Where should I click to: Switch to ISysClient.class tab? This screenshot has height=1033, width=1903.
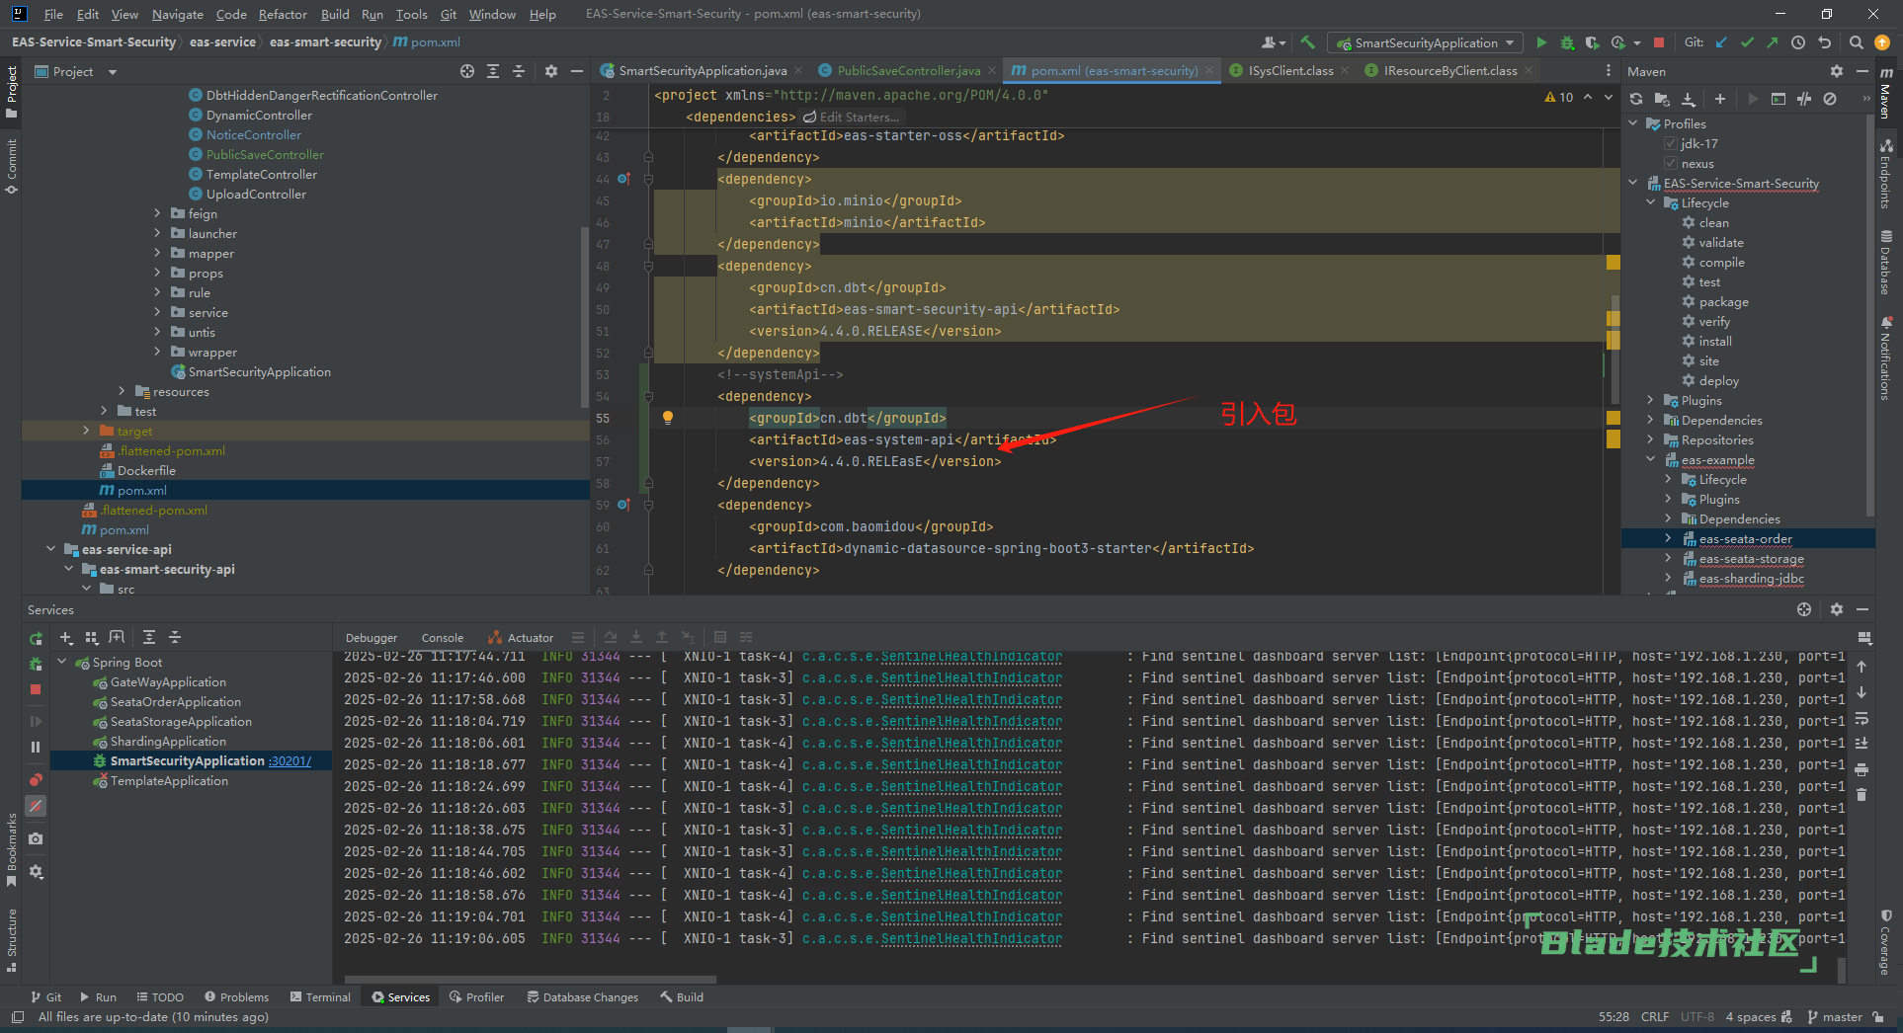[1290, 71]
